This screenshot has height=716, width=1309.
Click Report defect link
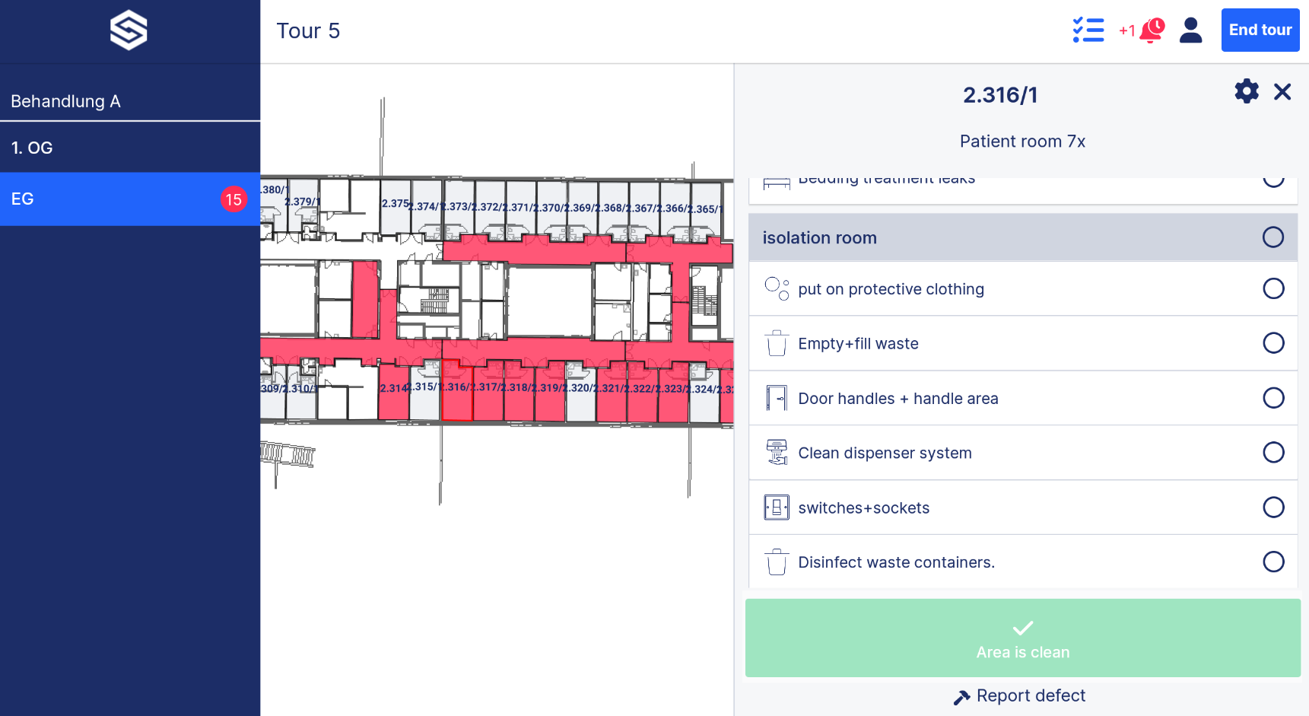point(1021,695)
